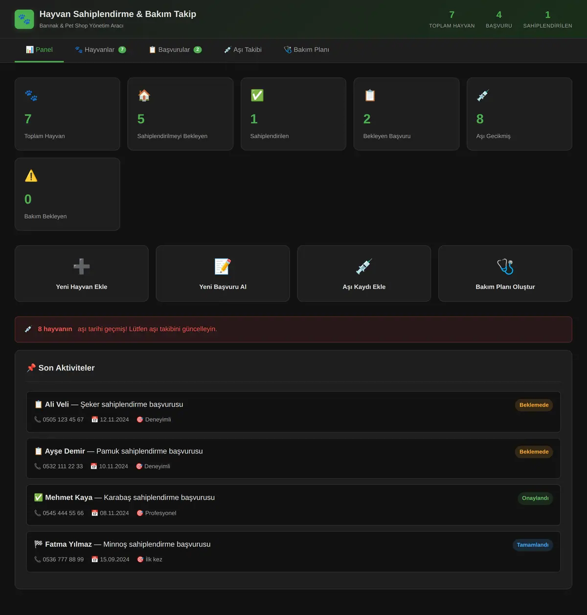This screenshot has width=587, height=615.
Task: Click the paw icon on Toplam Hayvan card
Action: click(31, 95)
